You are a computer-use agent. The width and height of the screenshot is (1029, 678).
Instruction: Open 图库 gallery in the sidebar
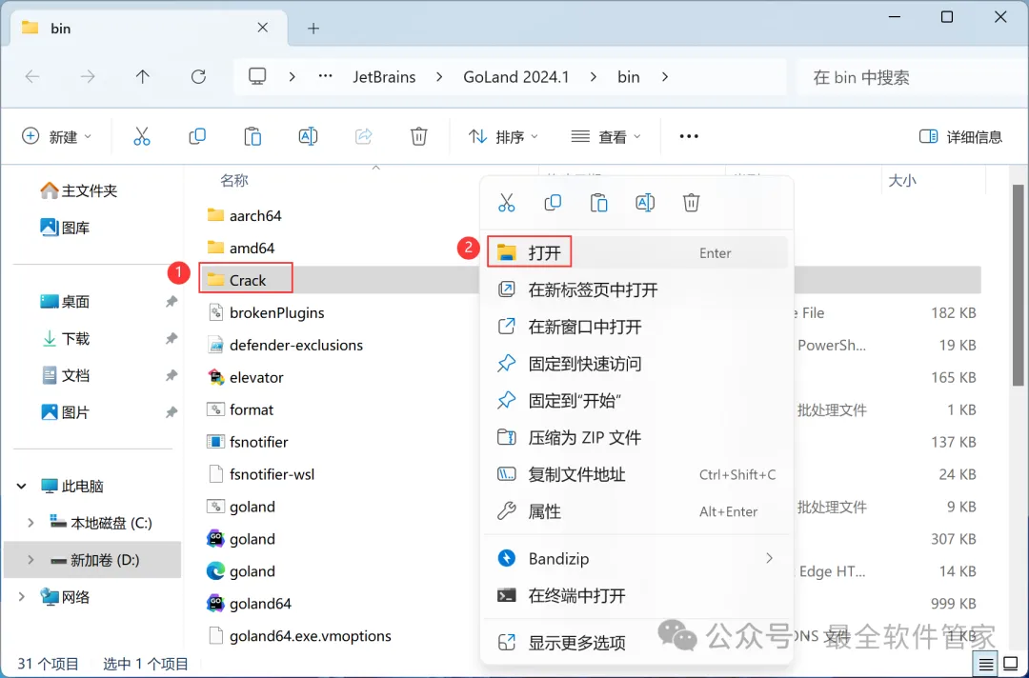(x=65, y=228)
